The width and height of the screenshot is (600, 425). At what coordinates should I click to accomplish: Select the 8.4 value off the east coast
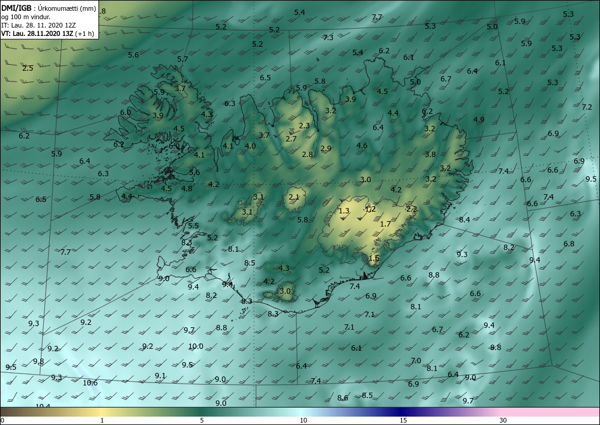point(464,219)
